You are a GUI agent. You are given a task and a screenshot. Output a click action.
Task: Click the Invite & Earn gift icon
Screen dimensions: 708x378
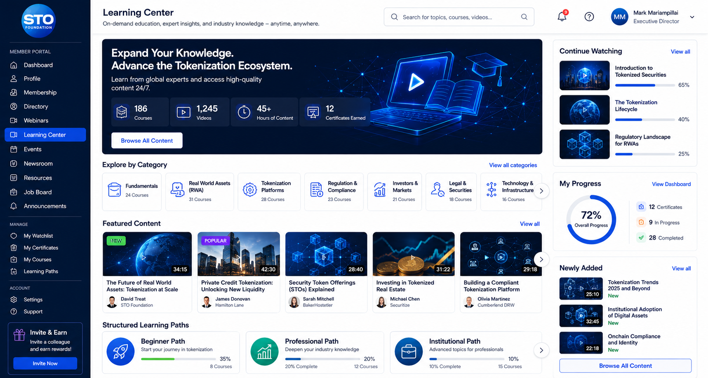pos(19,335)
